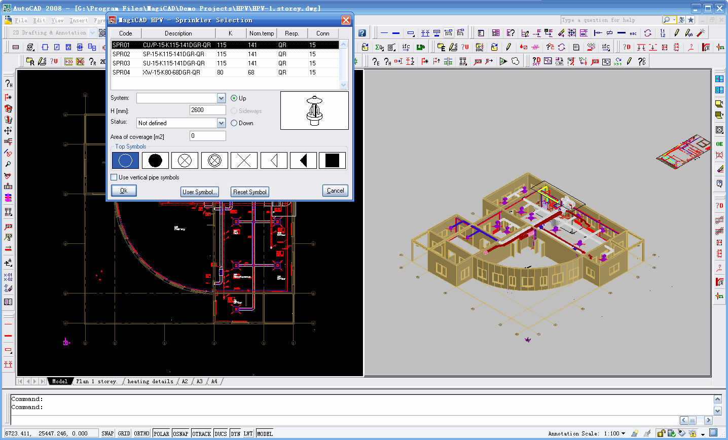Select sprinkler row SPR04 in the list
Screen dimensions: 728x440
pyautogui.click(x=225, y=72)
